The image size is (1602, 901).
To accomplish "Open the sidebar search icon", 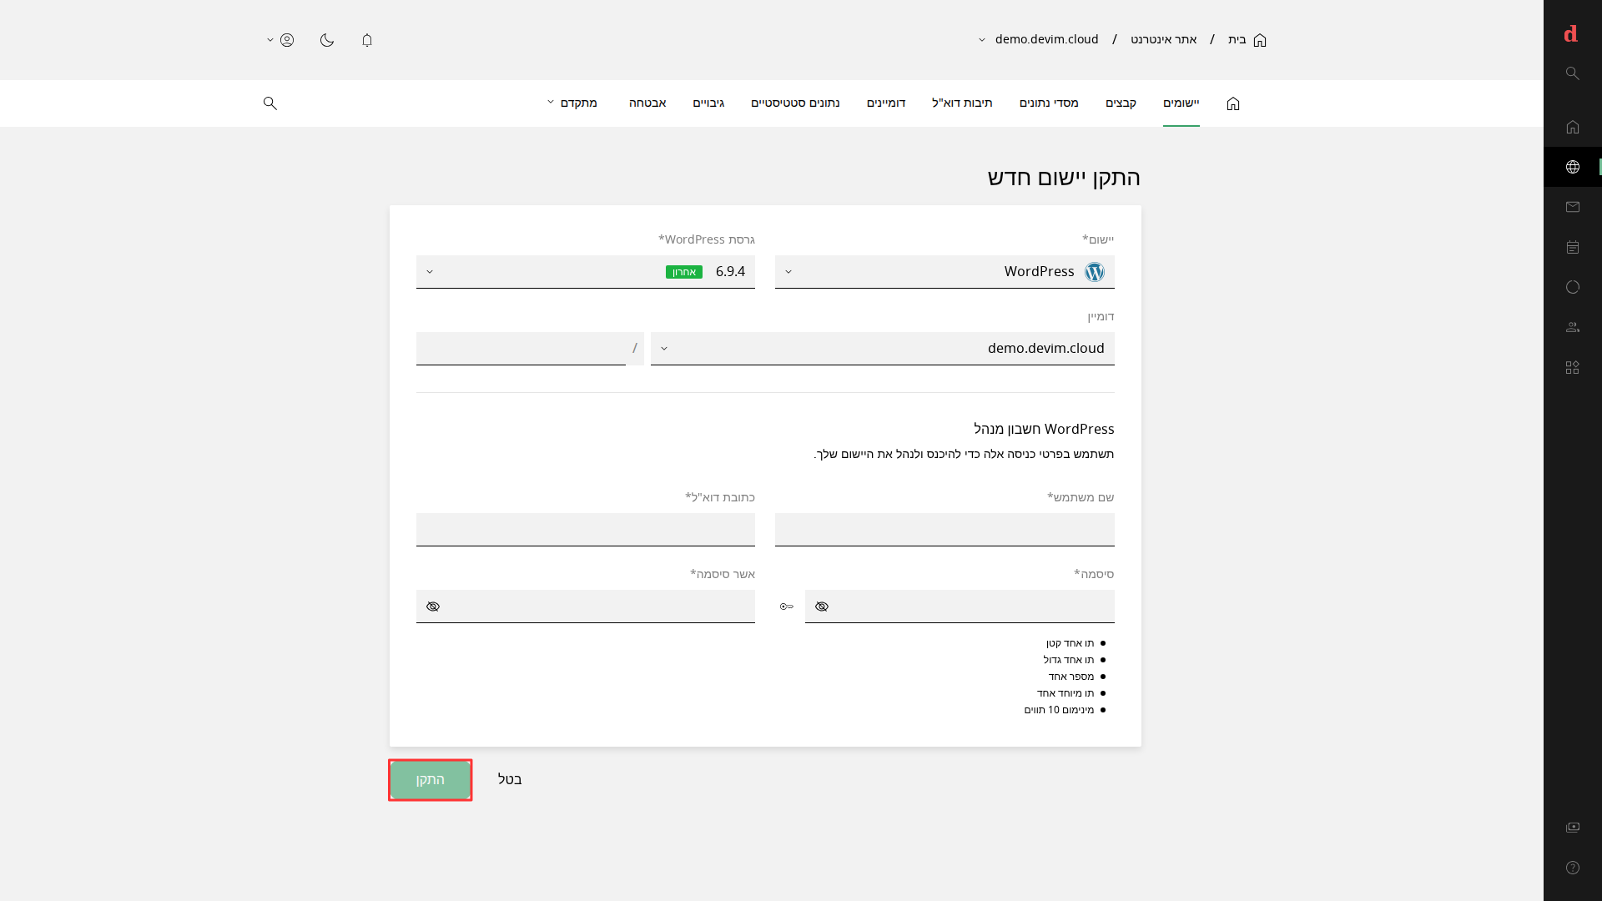I will (x=1573, y=73).
